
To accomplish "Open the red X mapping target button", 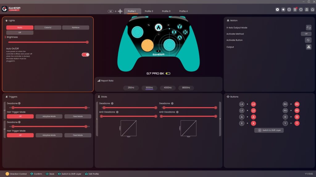I will [x=253, y=124].
